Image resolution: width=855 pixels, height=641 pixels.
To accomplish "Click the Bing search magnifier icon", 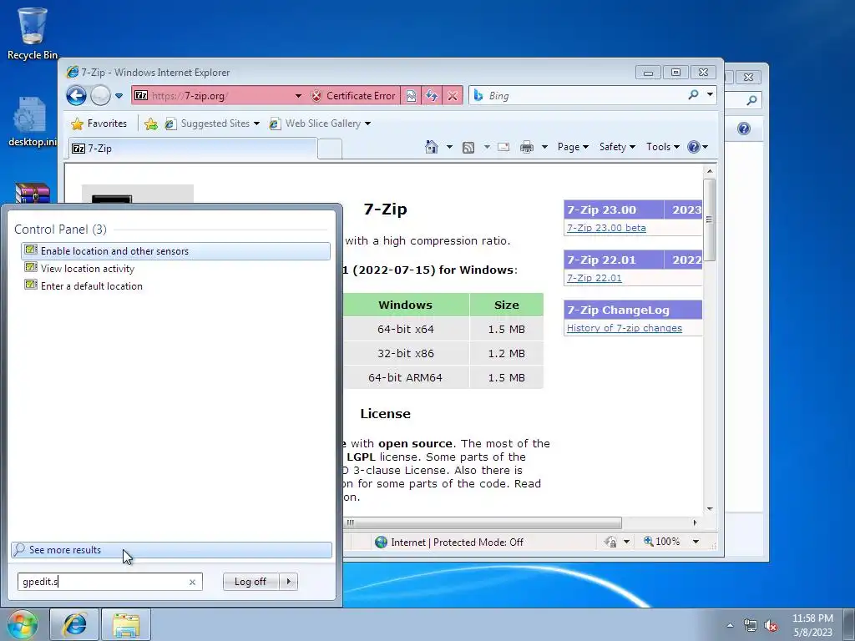I will point(693,95).
